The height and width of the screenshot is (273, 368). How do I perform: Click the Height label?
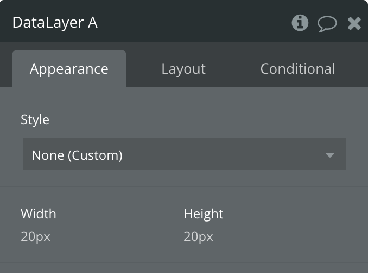point(204,213)
